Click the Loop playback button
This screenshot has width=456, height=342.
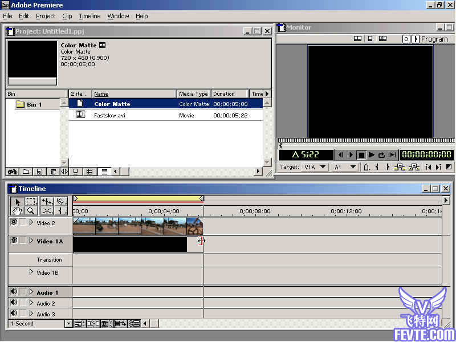[x=381, y=155]
